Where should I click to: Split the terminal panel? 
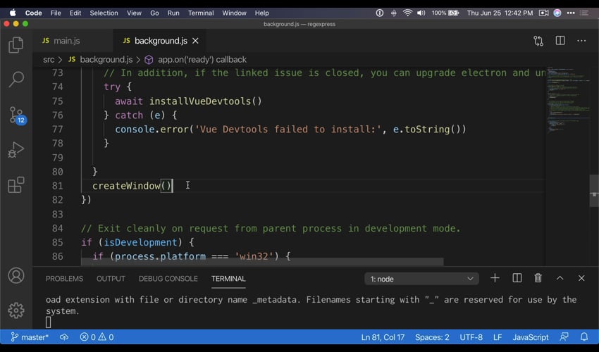click(517, 278)
